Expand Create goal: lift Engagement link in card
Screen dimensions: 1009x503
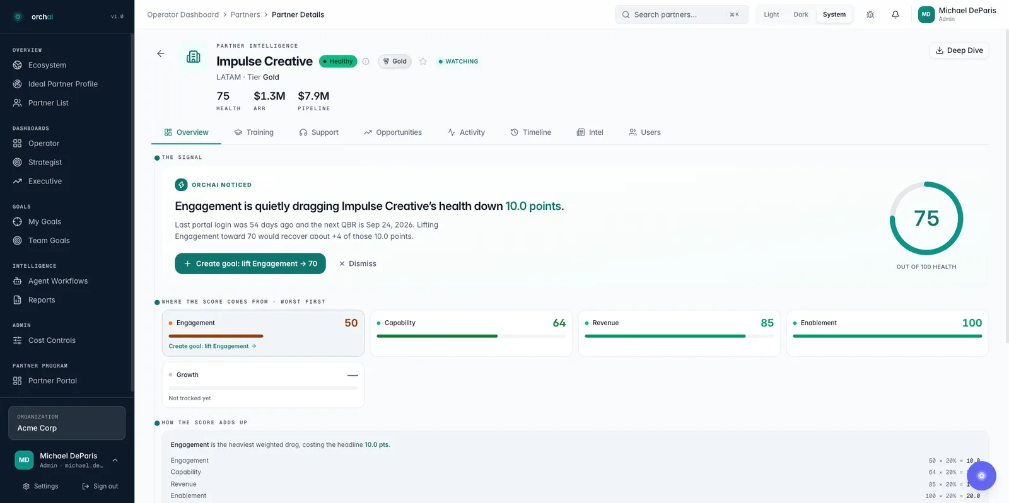[x=213, y=346]
